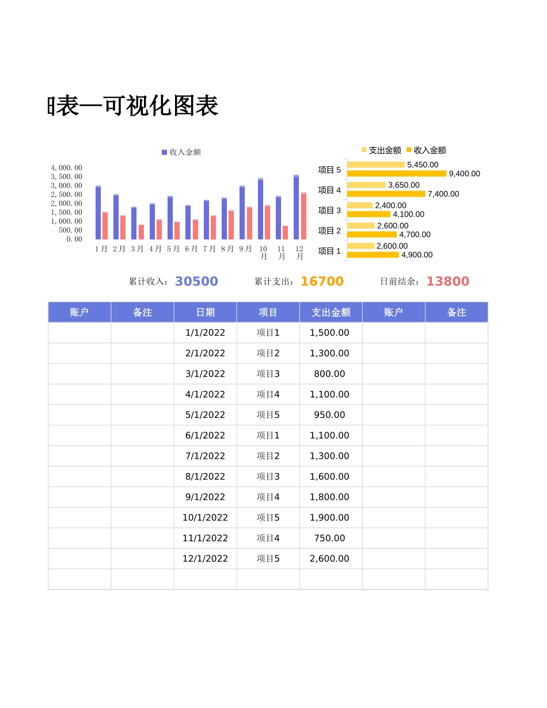
Task: Select the 日期 column header
Action: 206,312
